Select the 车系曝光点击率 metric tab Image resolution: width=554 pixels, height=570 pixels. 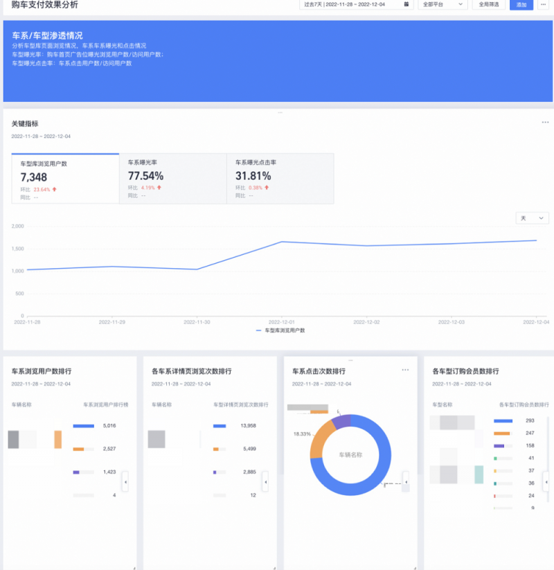(x=280, y=179)
